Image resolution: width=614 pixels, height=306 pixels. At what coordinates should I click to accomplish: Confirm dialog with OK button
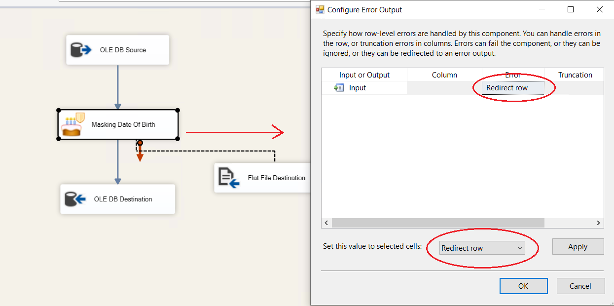point(523,286)
